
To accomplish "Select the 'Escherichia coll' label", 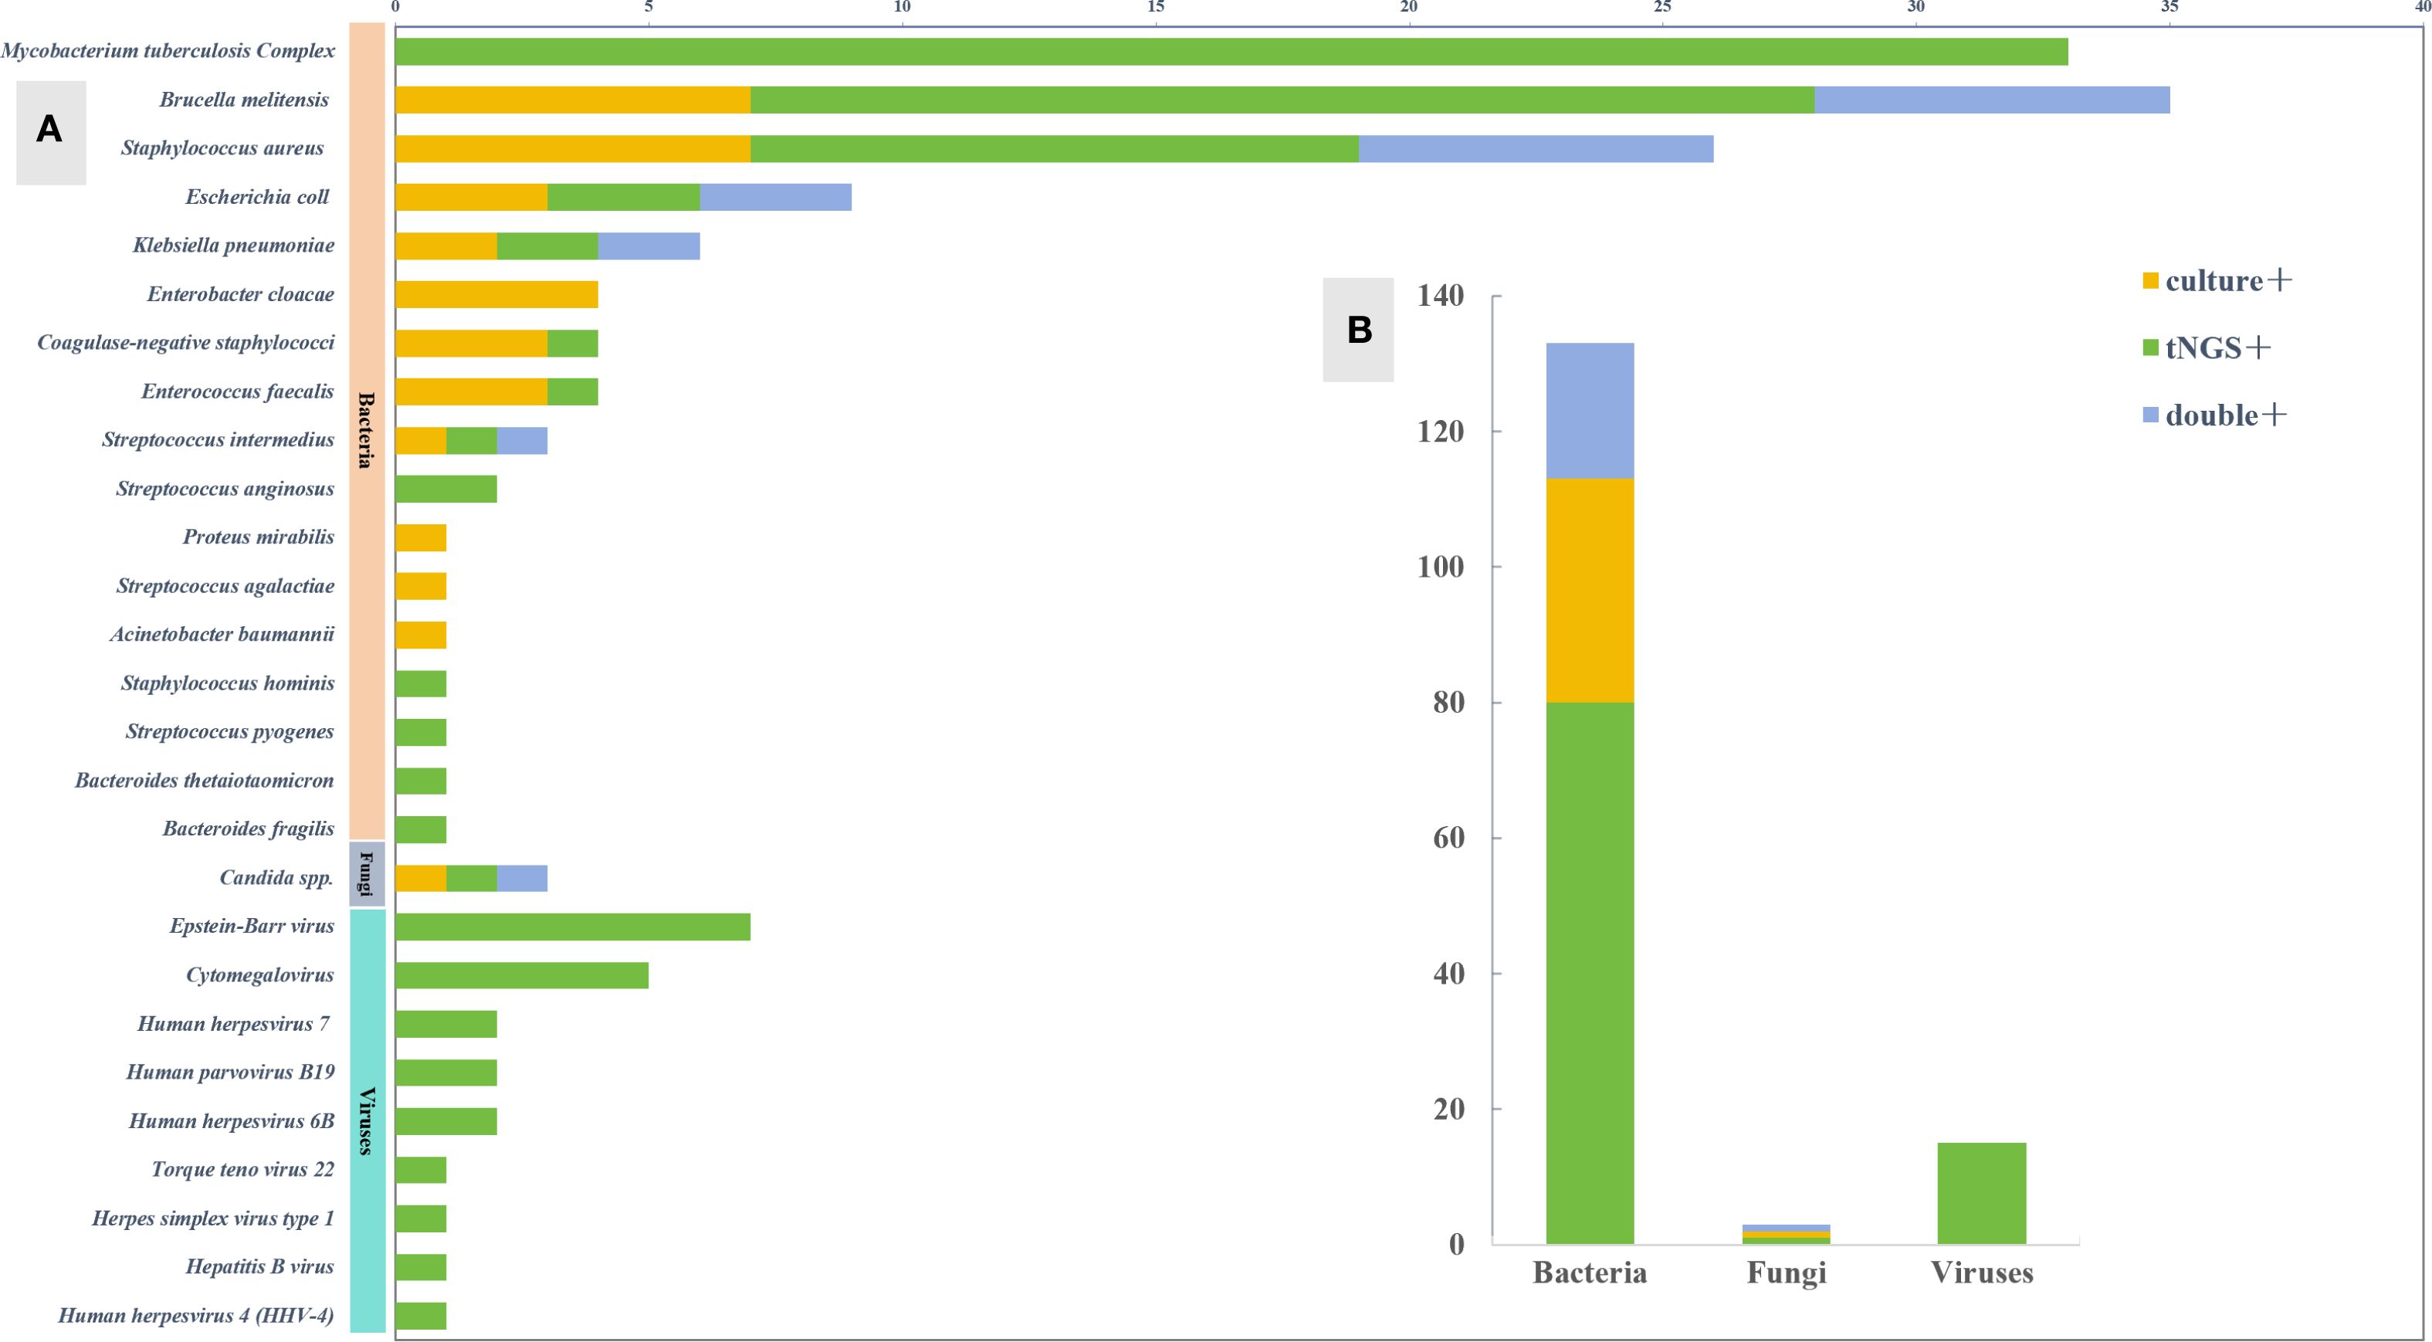I will pyautogui.click(x=257, y=198).
